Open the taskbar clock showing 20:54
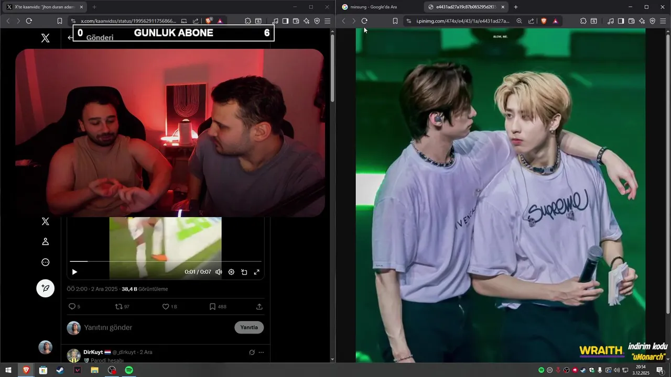The height and width of the screenshot is (377, 671). [641, 370]
